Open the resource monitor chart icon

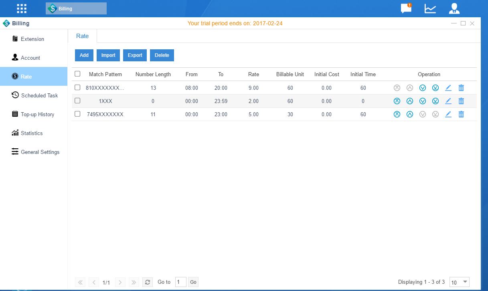point(430,8)
